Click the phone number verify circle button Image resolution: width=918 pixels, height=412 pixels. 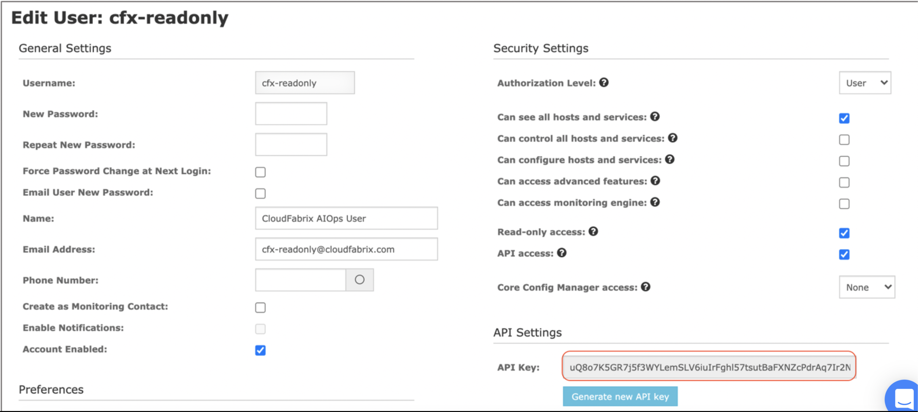click(359, 280)
